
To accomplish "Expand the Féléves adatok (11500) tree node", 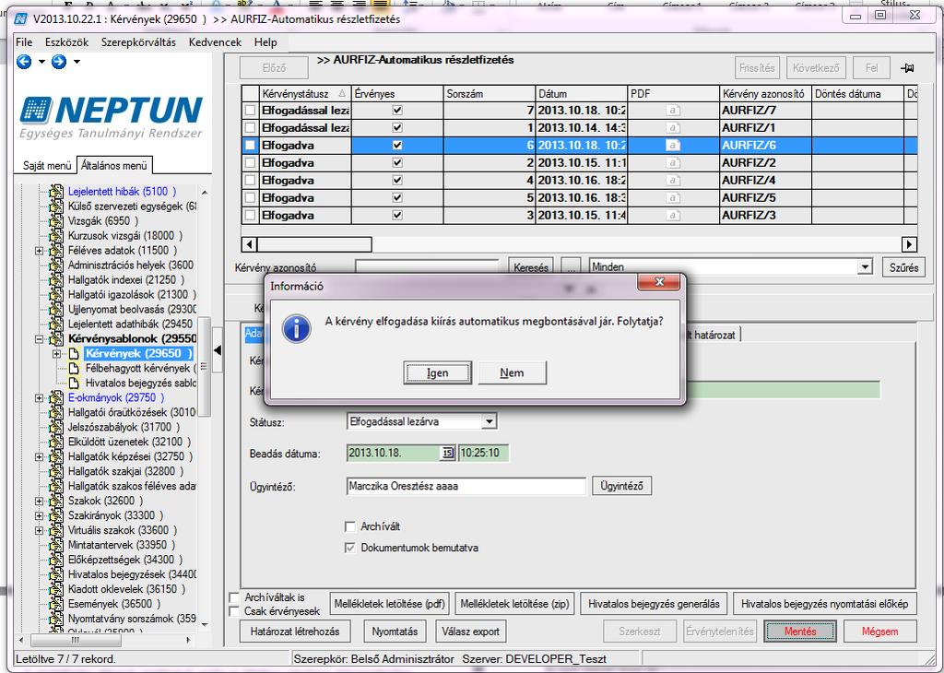I will (39, 251).
